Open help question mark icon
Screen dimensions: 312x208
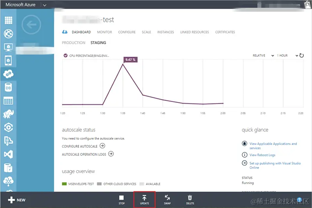[x=300, y=200]
